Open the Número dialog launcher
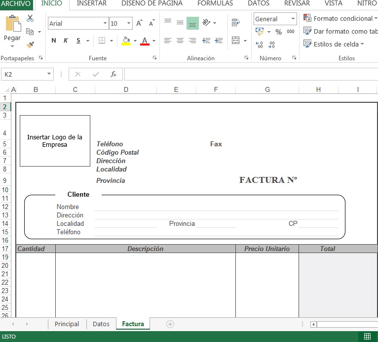 [294, 58]
